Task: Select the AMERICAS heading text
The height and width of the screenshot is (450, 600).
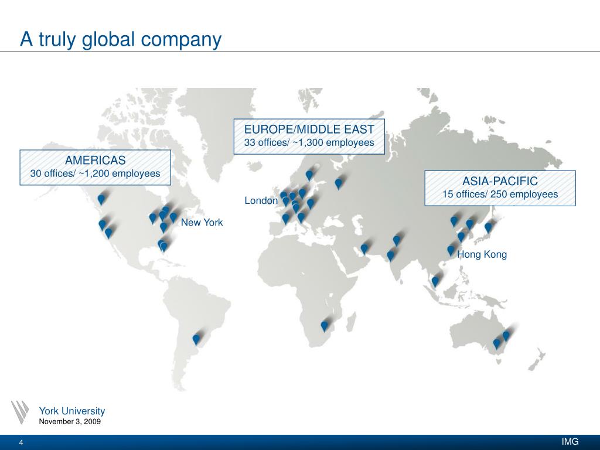Action: tap(96, 160)
